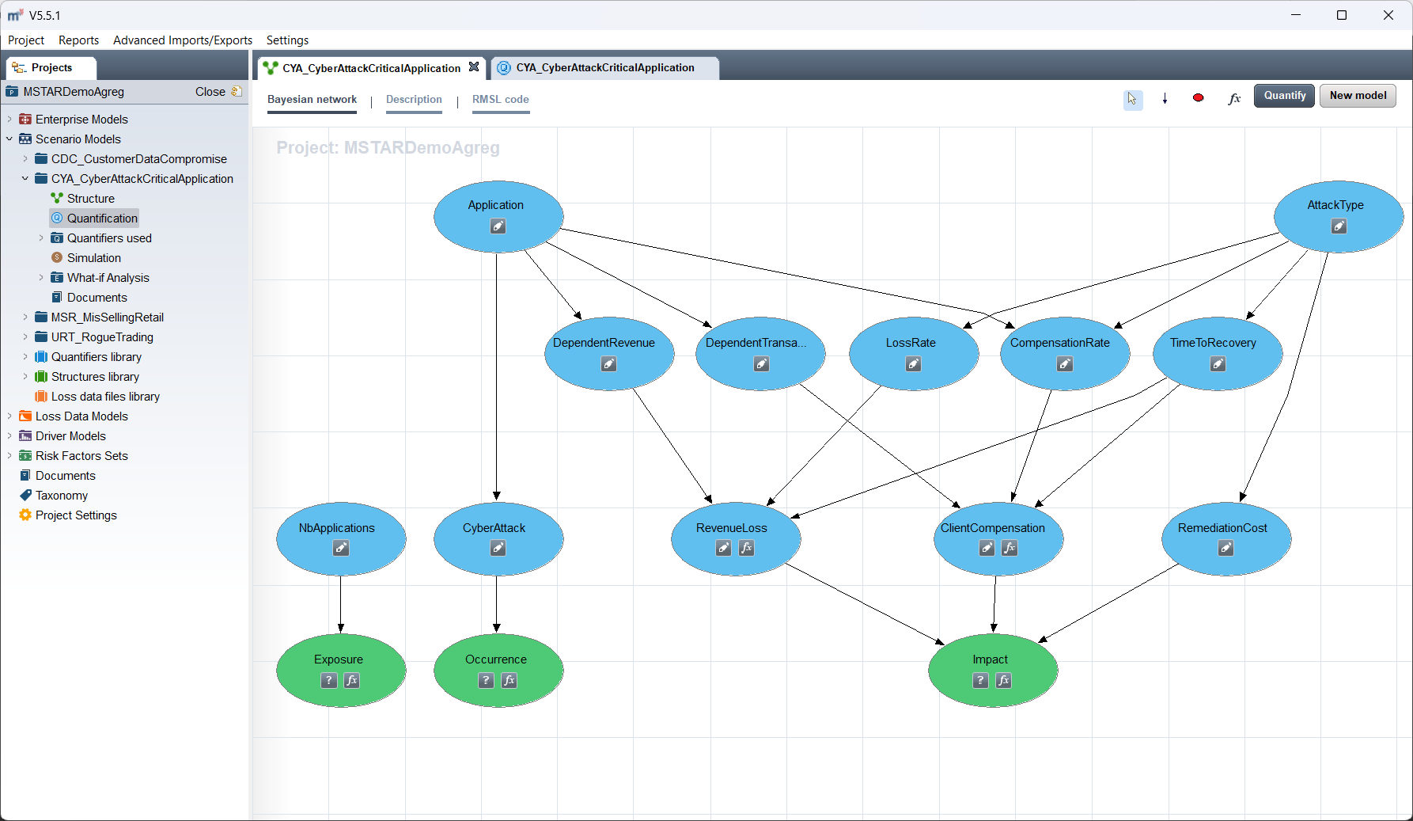Open Impact node fx formula icon
The width and height of the screenshot is (1413, 821).
pos(1003,680)
